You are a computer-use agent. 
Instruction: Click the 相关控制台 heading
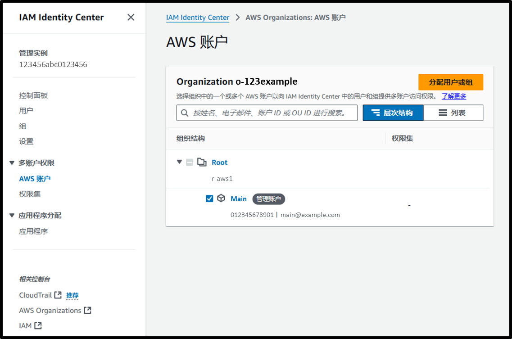tap(35, 279)
